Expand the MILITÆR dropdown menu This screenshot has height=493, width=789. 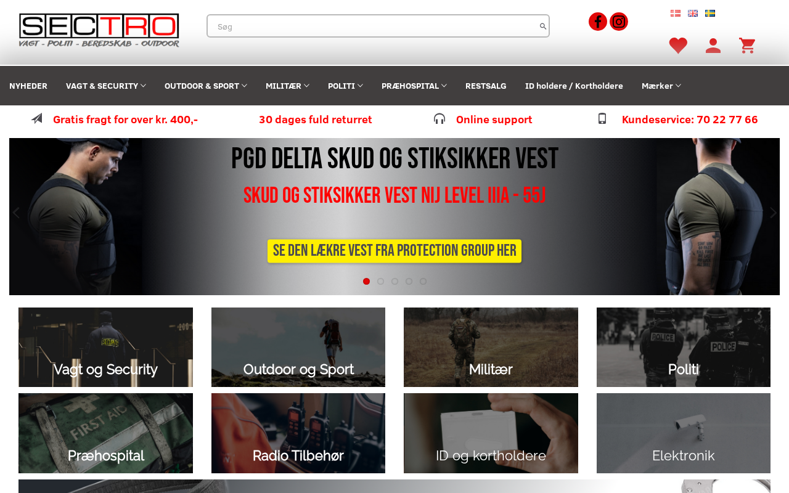(287, 86)
